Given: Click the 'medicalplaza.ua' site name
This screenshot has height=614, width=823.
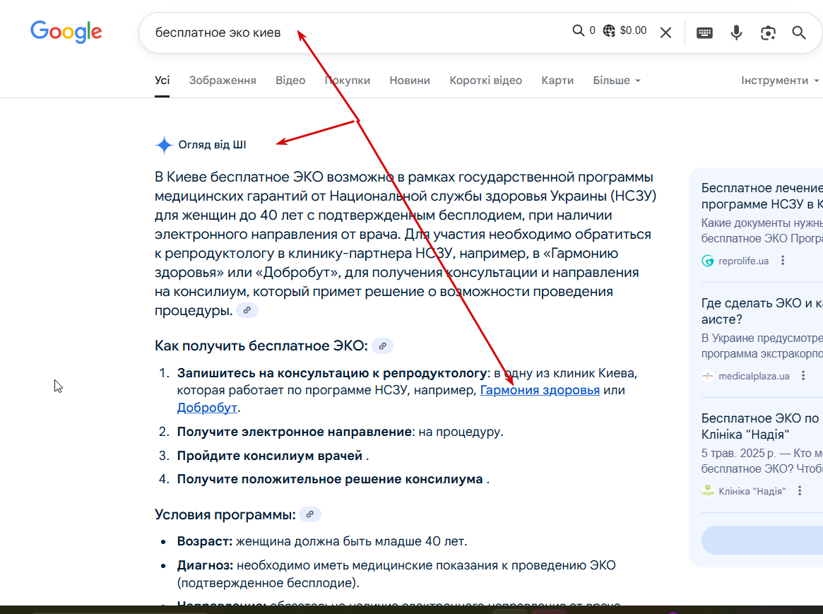Looking at the screenshot, I should pos(754,376).
